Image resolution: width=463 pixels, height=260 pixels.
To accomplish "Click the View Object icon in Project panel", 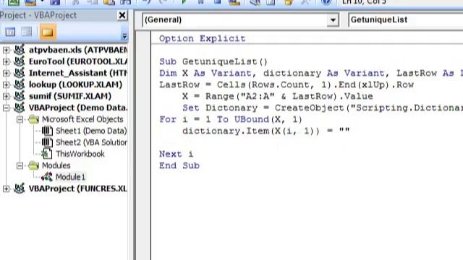I will pos(27,32).
